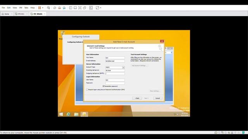Click the network adapter icon in status bar
Viewport: 248px width, 139px height.
pyautogui.click(x=222, y=132)
